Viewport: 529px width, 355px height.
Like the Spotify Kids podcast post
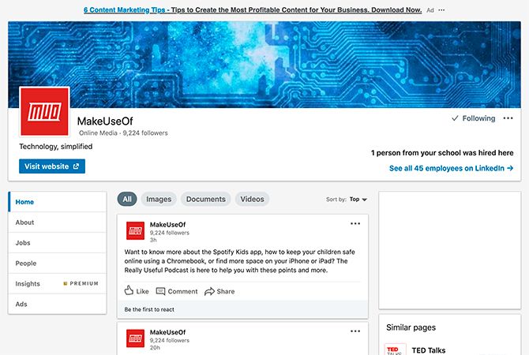pyautogui.click(x=137, y=290)
